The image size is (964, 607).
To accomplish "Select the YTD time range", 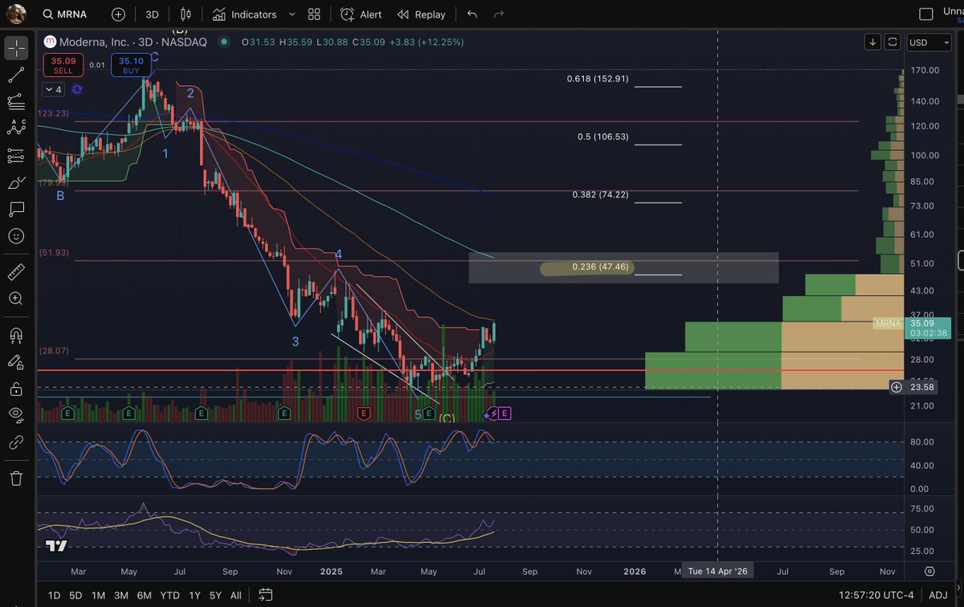I will point(170,595).
